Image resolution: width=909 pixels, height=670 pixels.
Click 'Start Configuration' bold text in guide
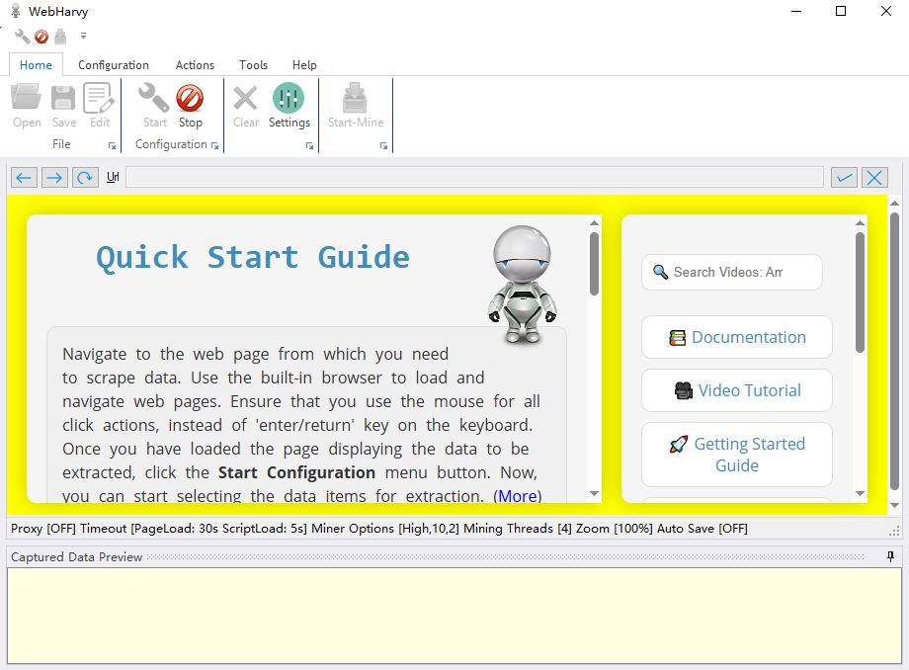point(296,472)
